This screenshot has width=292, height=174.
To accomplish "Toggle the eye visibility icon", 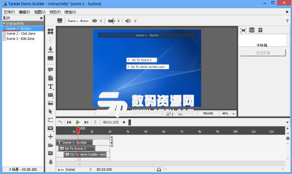I will pyautogui.click(x=95, y=21).
